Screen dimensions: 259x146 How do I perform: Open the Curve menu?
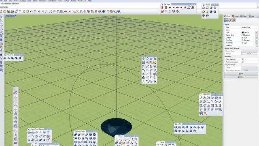coord(16,1)
